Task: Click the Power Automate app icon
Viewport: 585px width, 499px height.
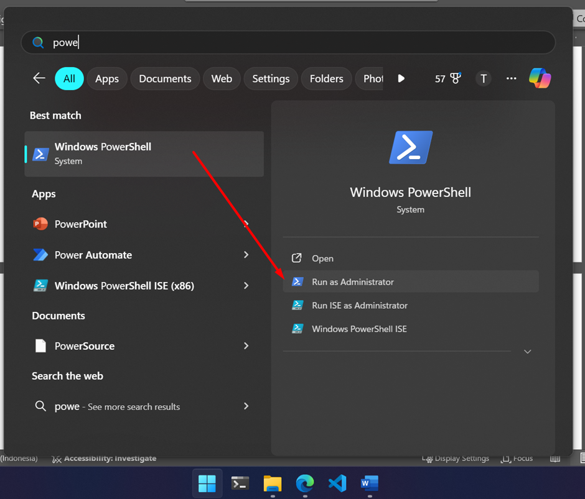Action: point(40,255)
